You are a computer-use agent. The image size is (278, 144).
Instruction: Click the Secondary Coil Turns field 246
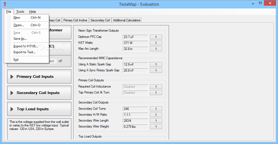(135, 109)
